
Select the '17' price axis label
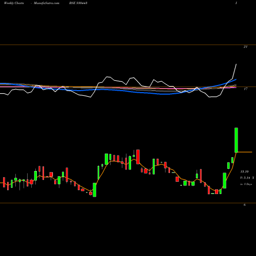click(245, 89)
